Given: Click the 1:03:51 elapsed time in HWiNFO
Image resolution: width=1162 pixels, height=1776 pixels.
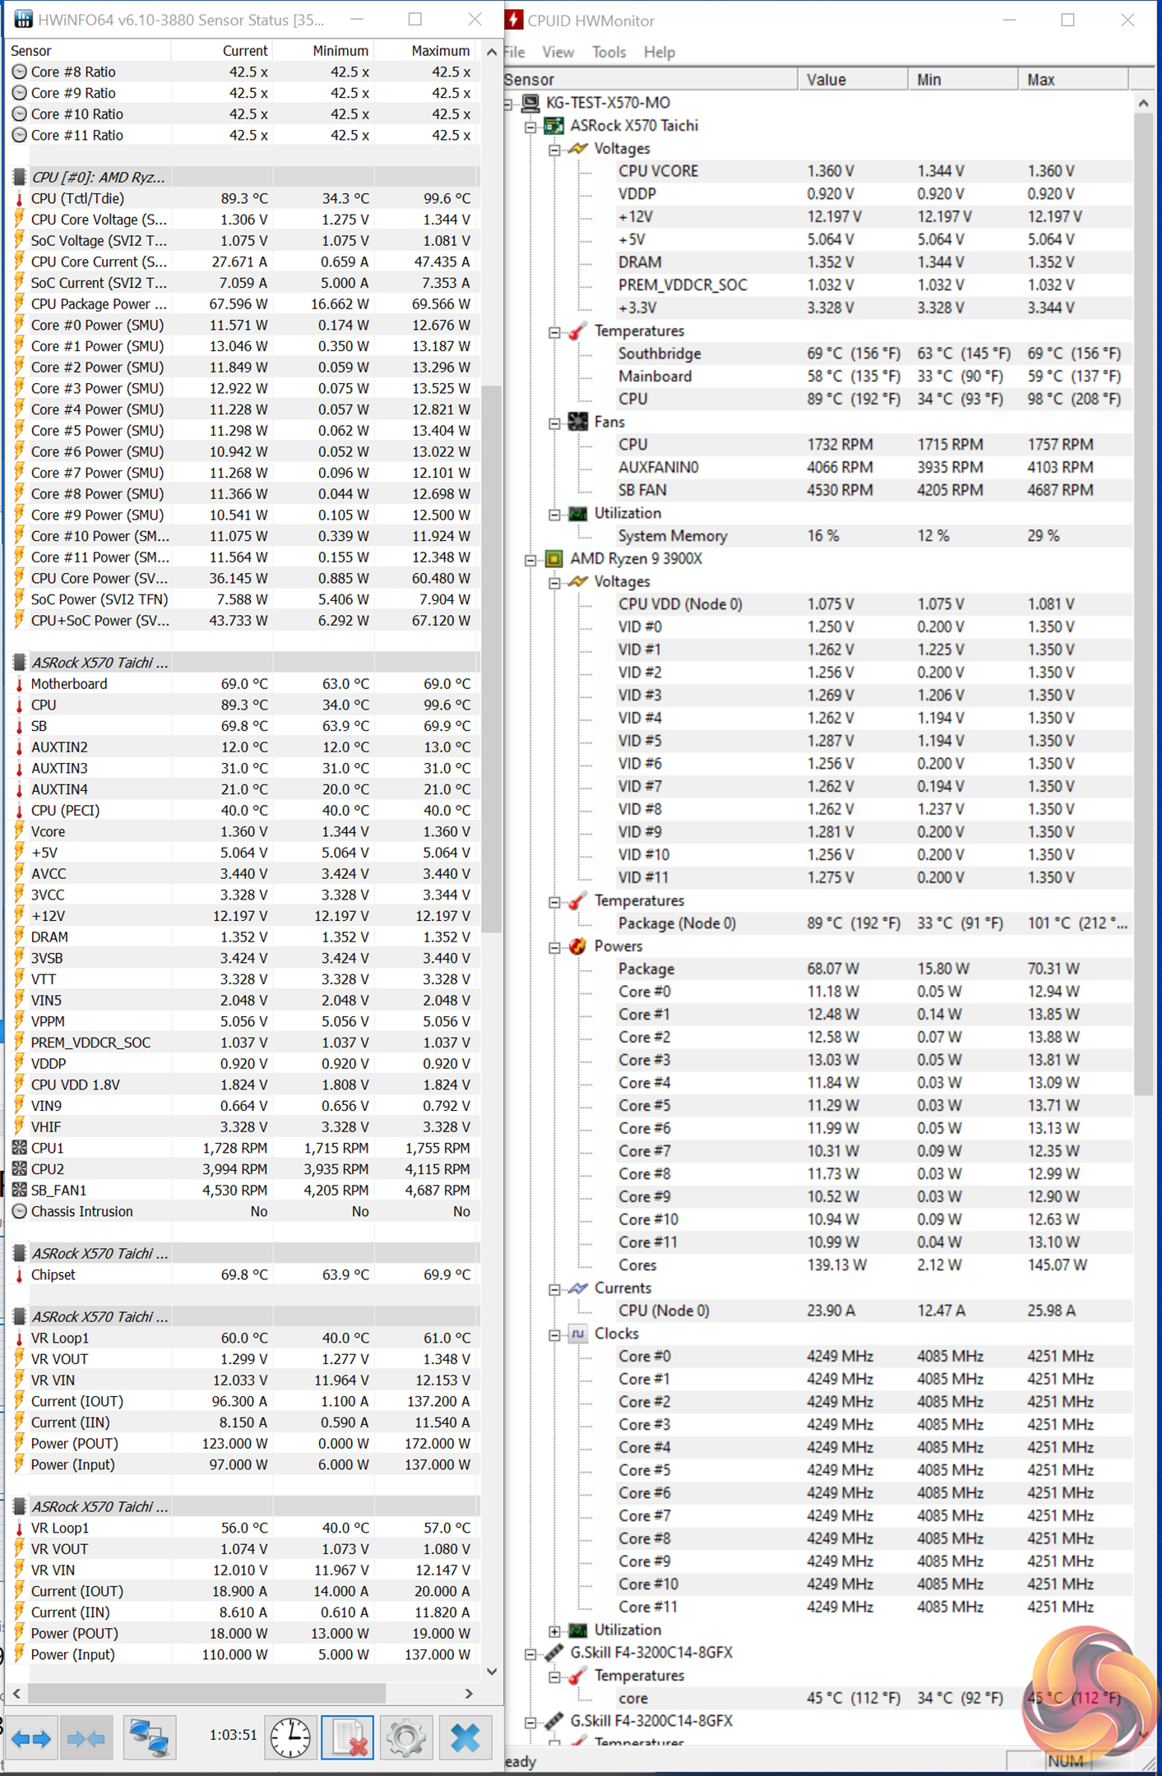Looking at the screenshot, I should point(233,1736).
